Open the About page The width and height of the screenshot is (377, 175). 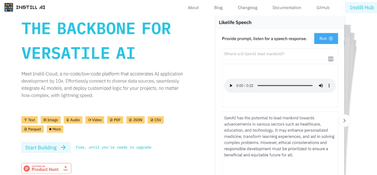[193, 8]
